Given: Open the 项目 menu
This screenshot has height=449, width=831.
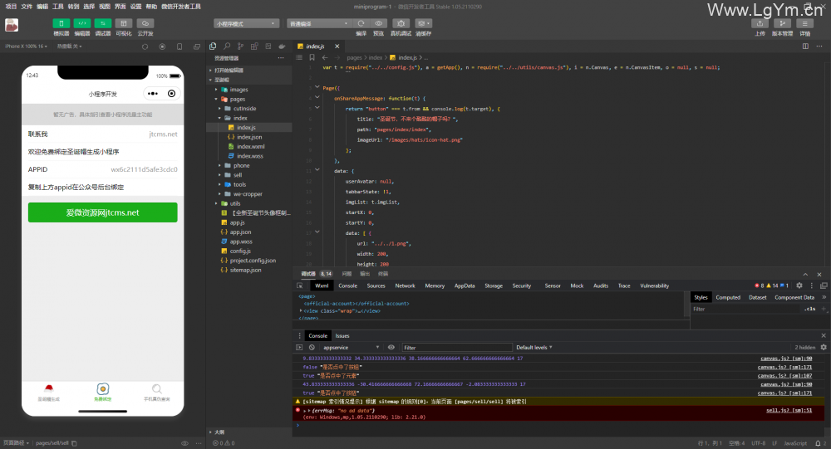Looking at the screenshot, I should click(x=11, y=7).
